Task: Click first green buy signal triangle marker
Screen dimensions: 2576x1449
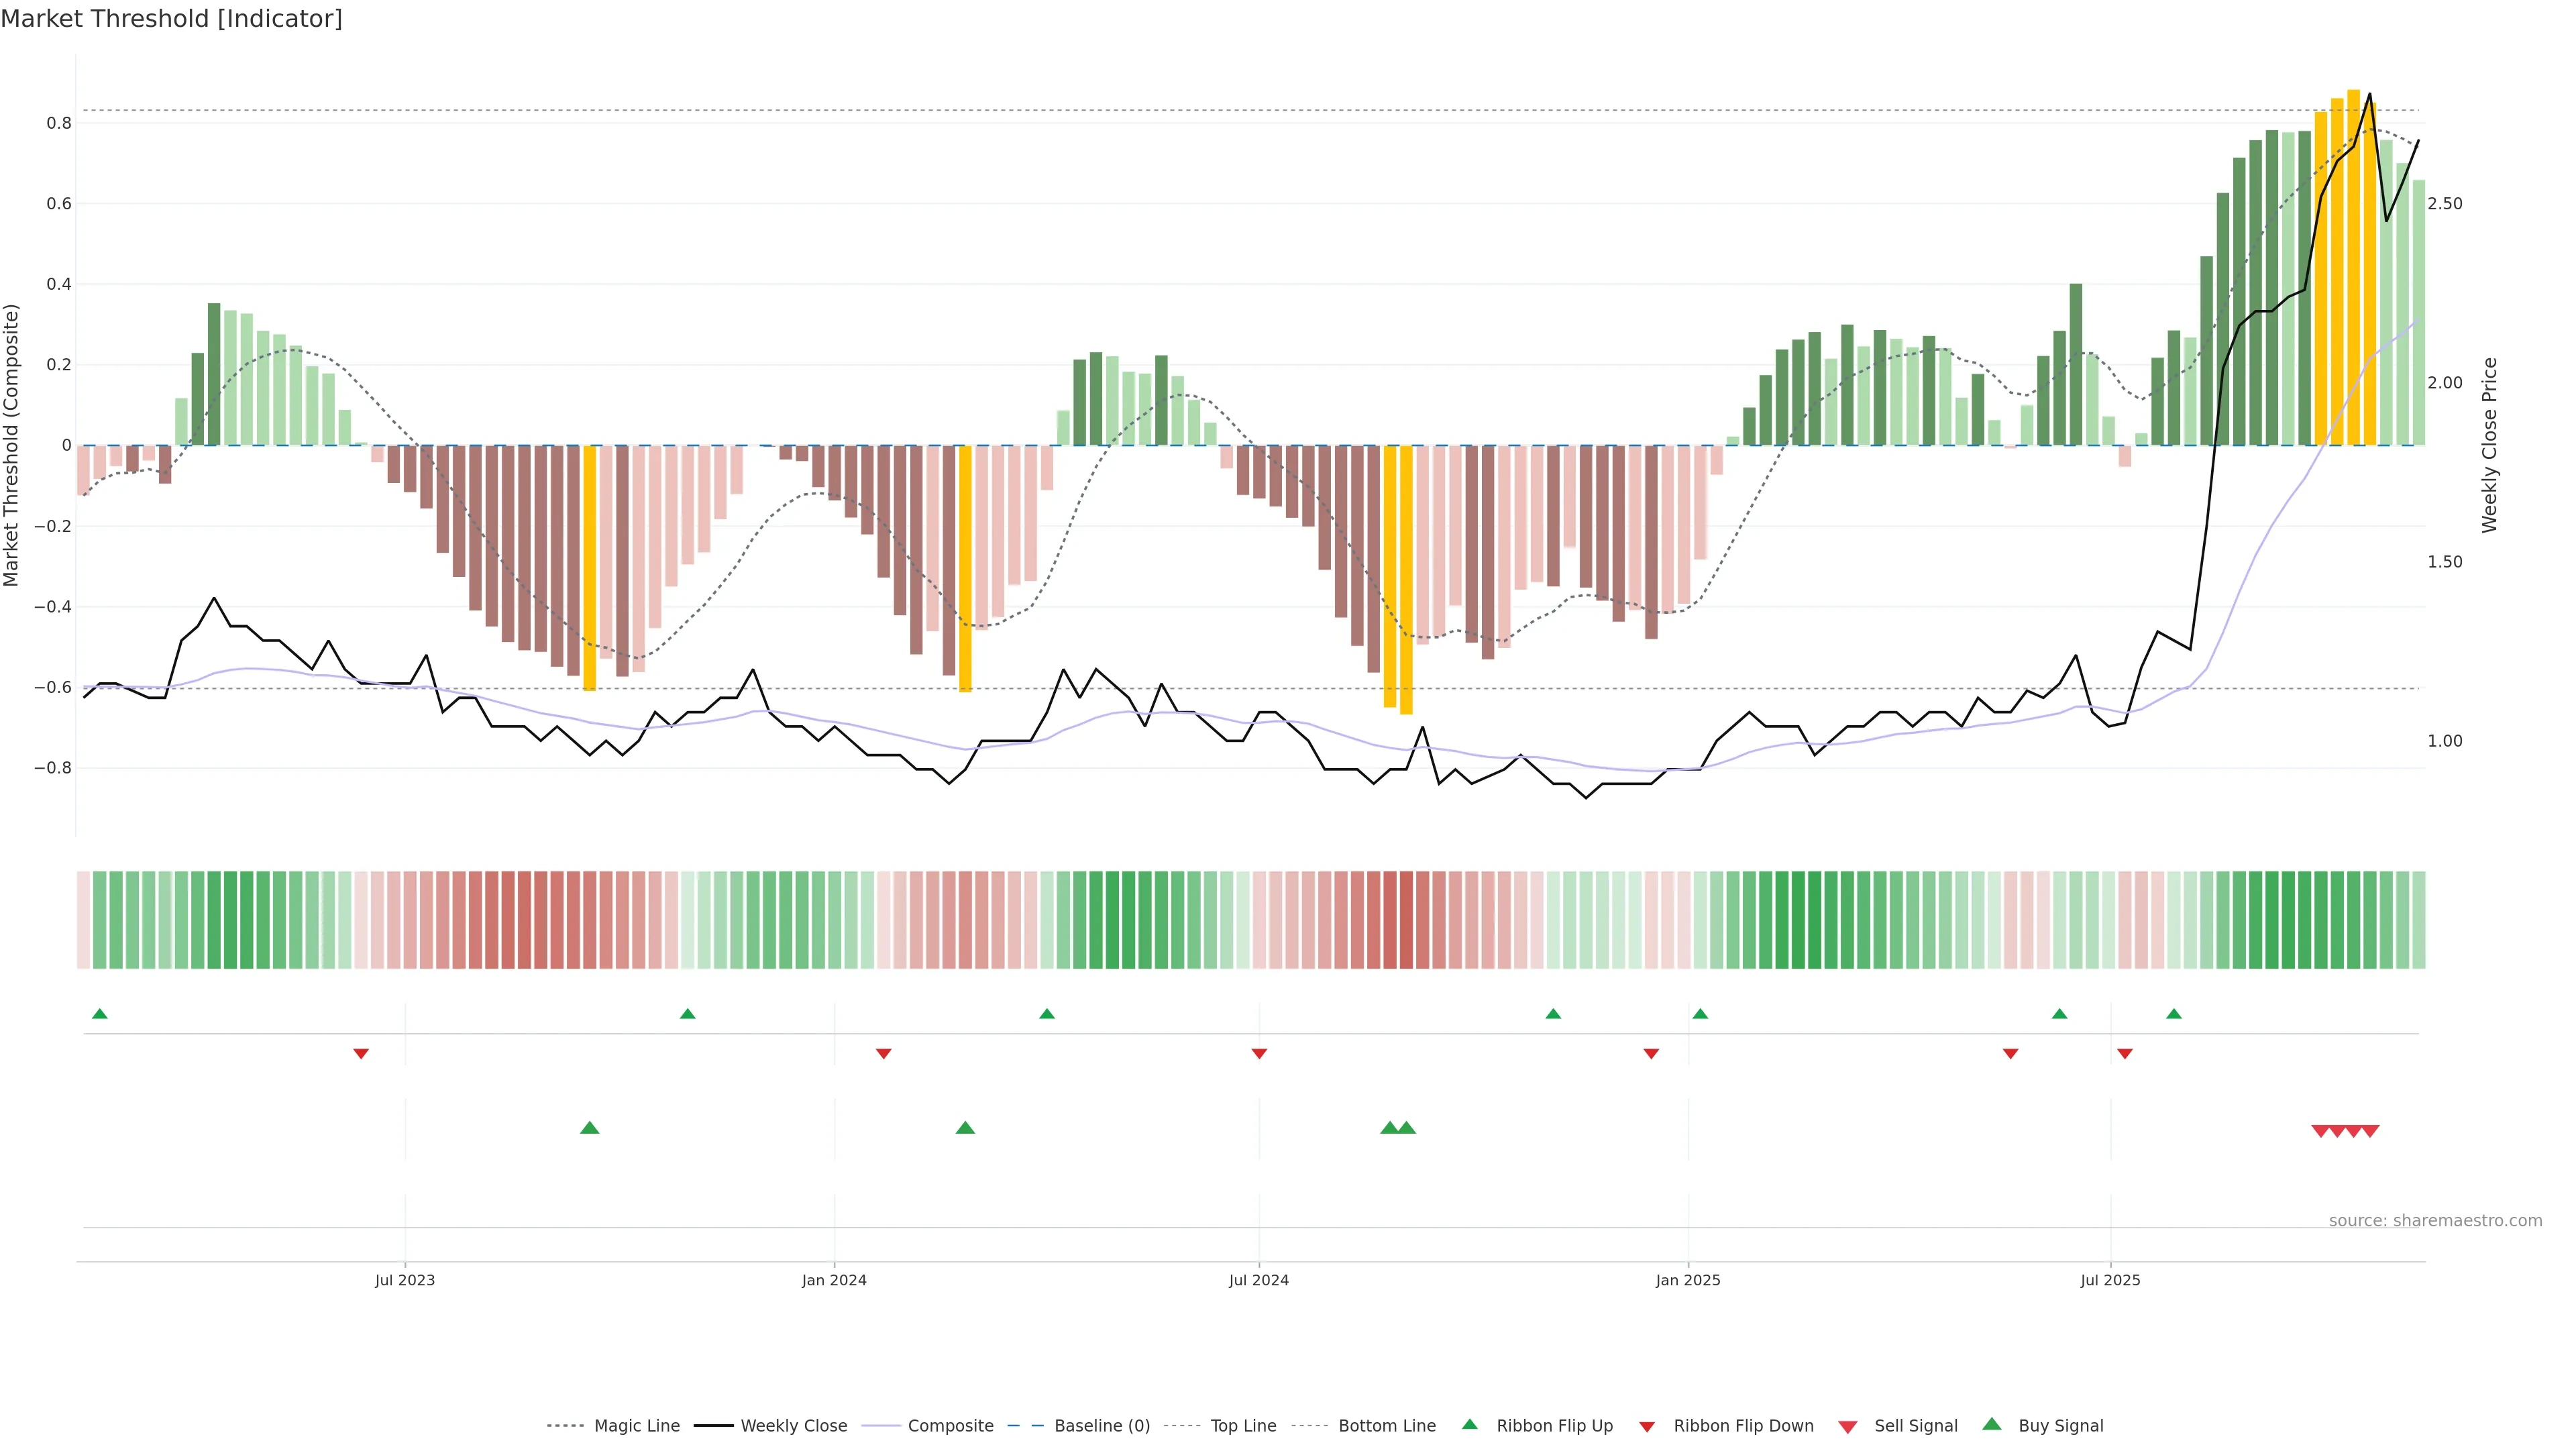Action: pos(590,1128)
